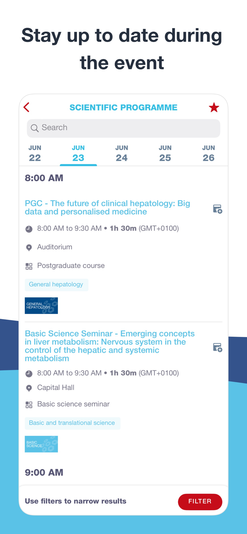Image resolution: width=247 pixels, height=534 pixels.
Task: Tap the Auditorium location pin icon
Action: 29,248
